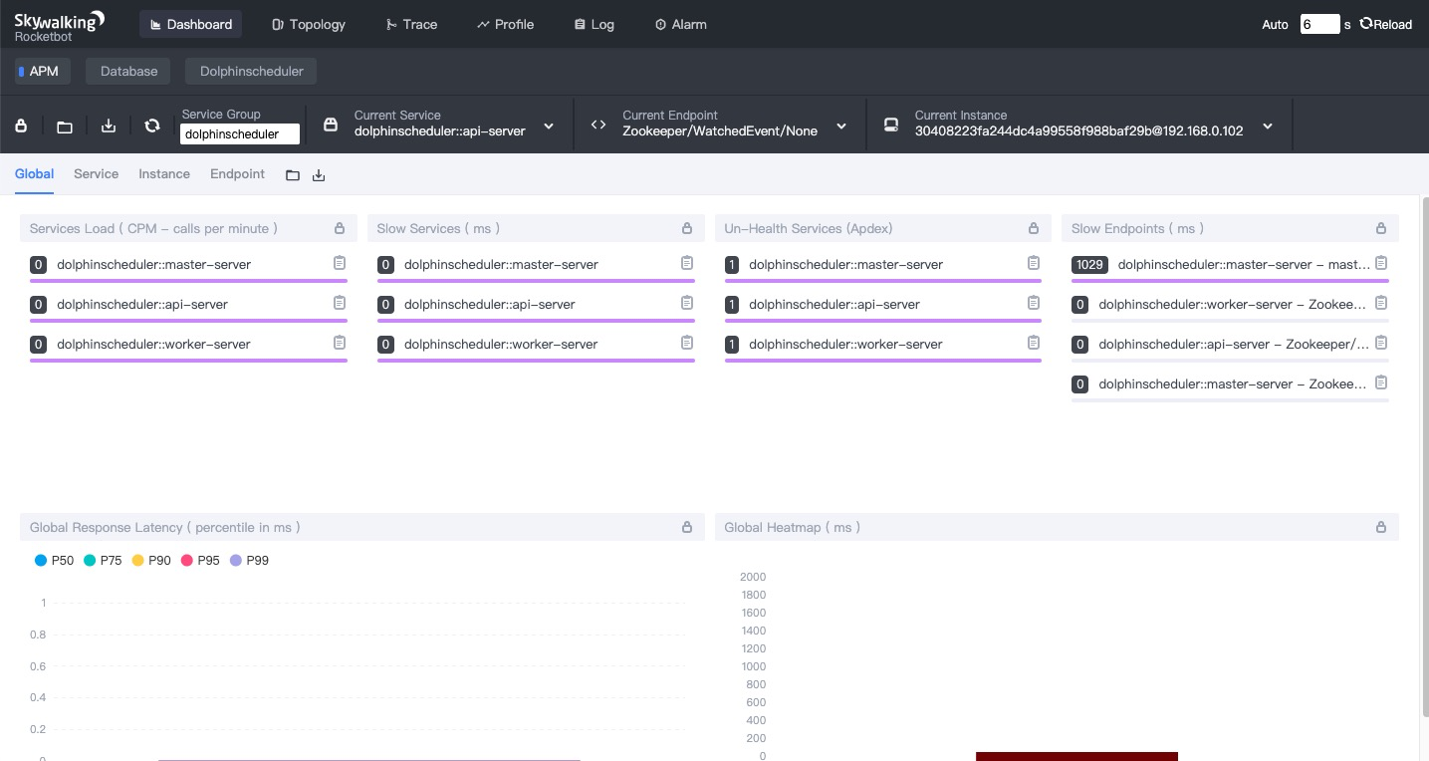Viewport: 1429px width, 761px height.
Task: Switch to the Global tab
Action: [34, 173]
